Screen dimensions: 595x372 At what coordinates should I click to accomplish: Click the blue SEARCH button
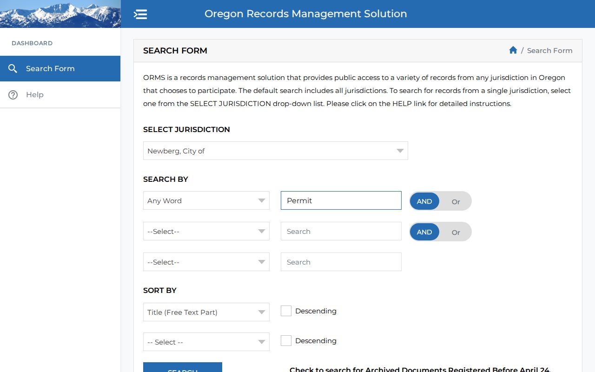click(x=183, y=367)
